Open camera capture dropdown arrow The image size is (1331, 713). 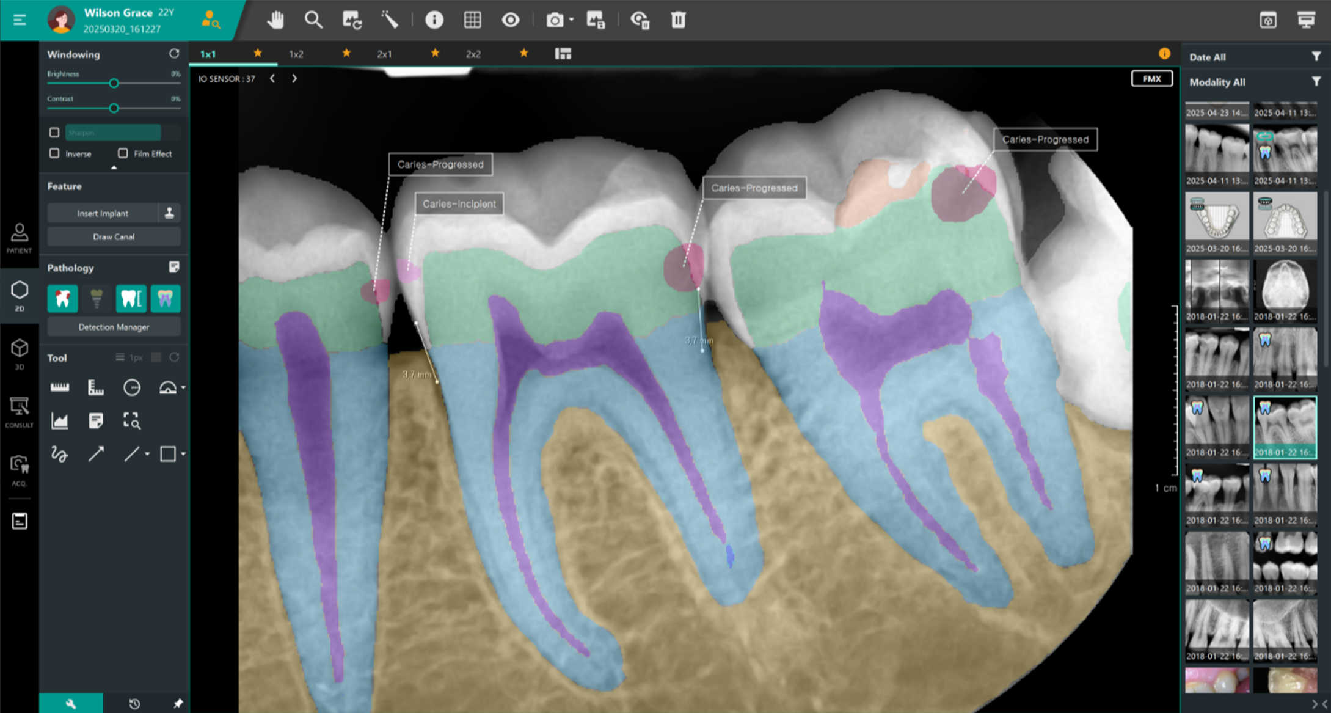(x=571, y=20)
